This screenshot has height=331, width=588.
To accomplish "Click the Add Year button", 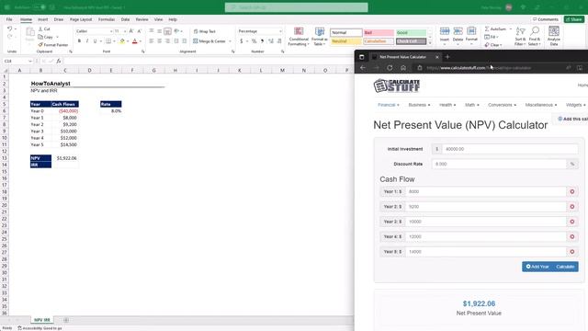I will point(537,267).
